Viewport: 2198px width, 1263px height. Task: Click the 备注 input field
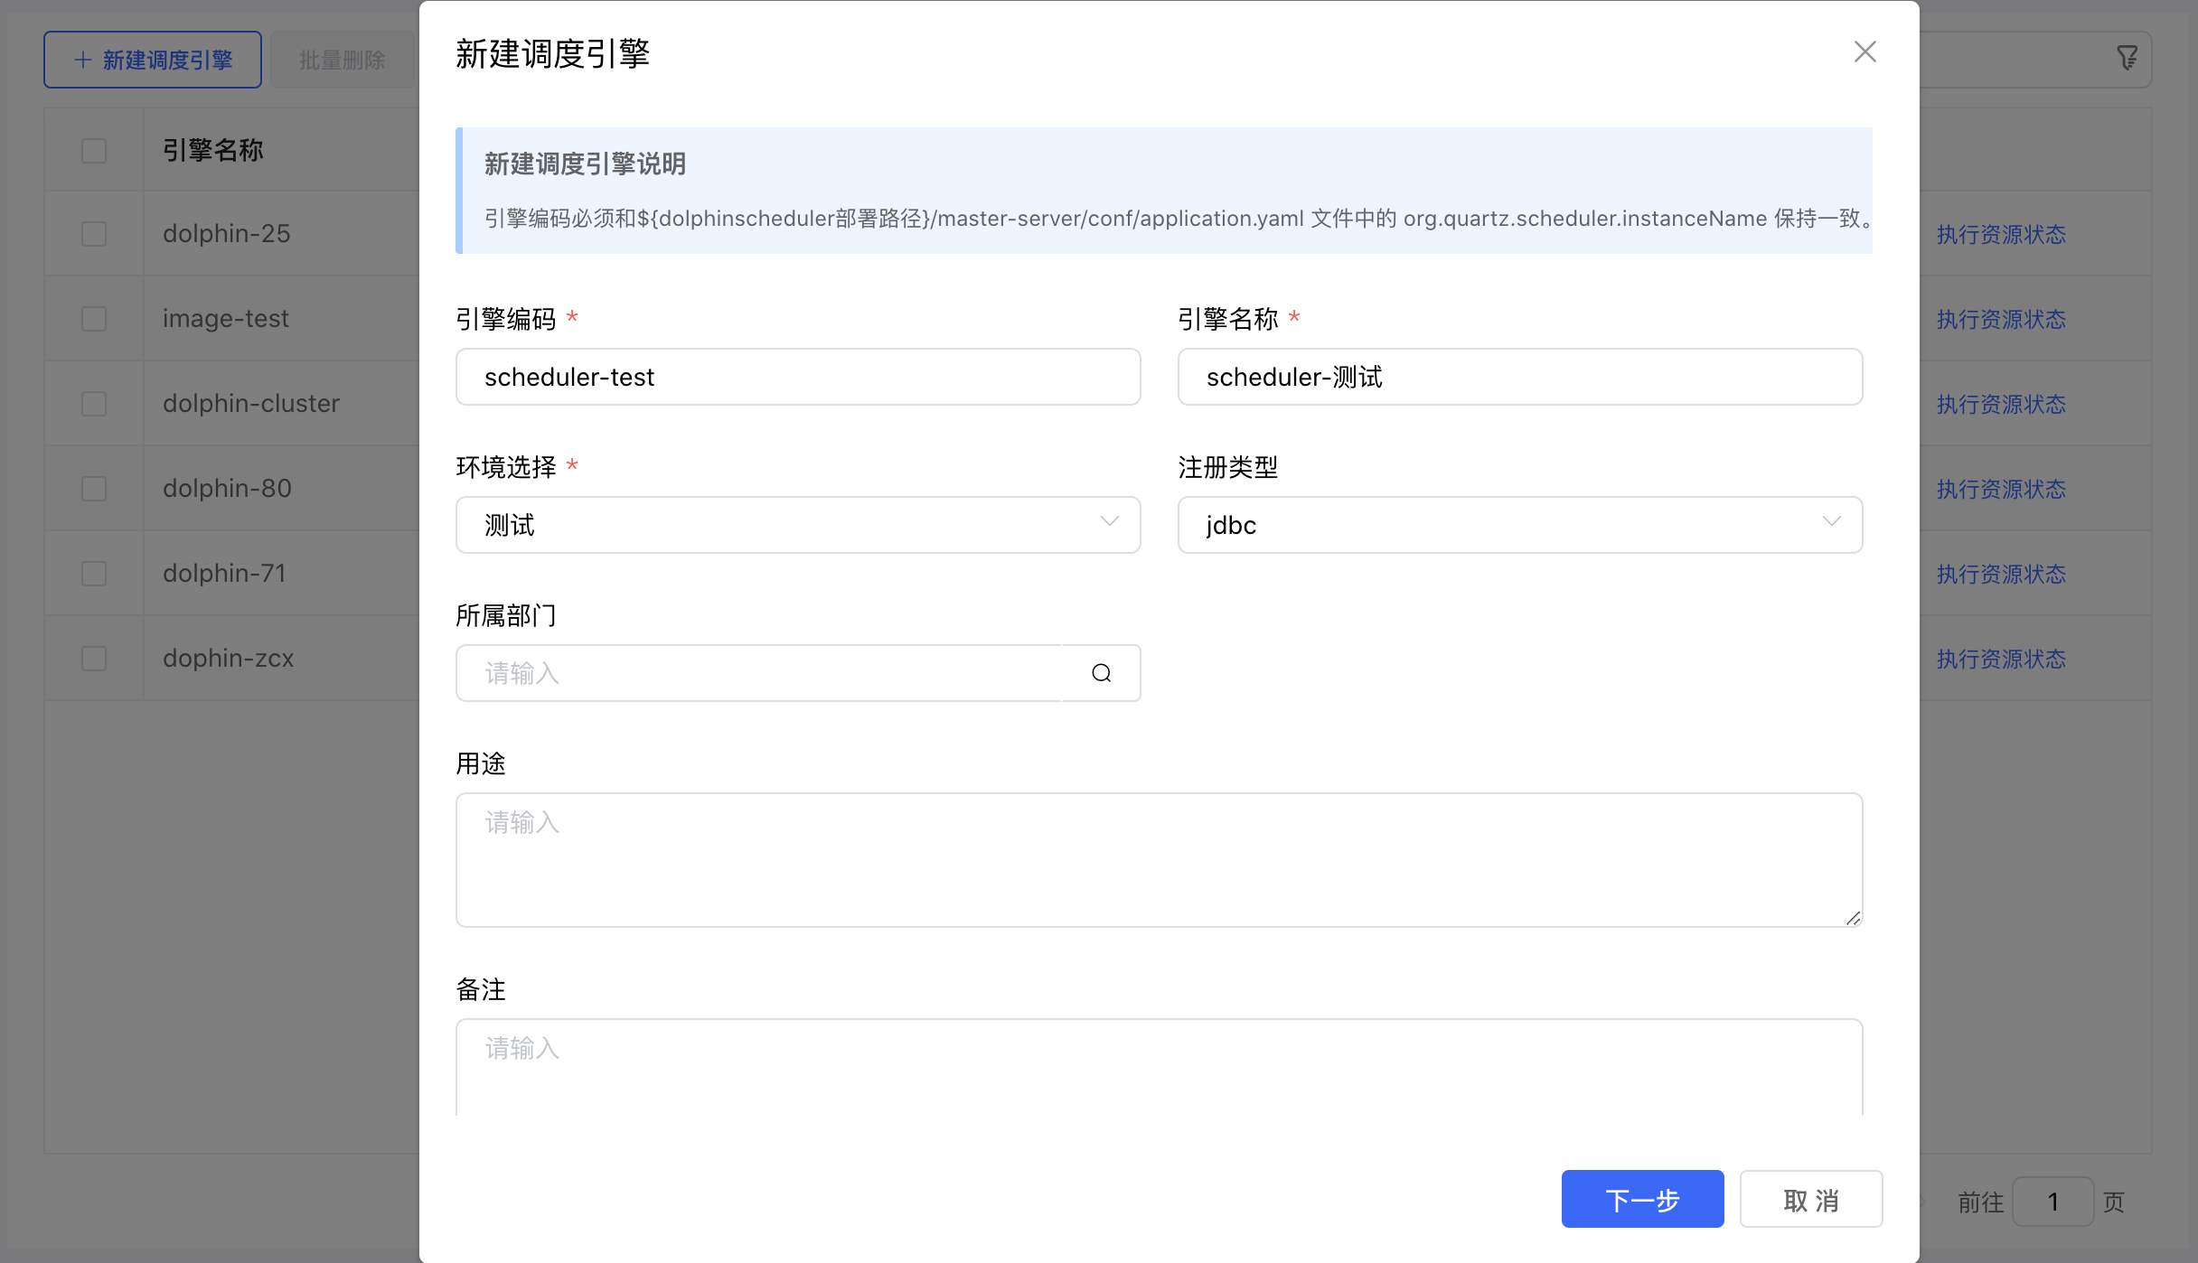coord(1159,1066)
